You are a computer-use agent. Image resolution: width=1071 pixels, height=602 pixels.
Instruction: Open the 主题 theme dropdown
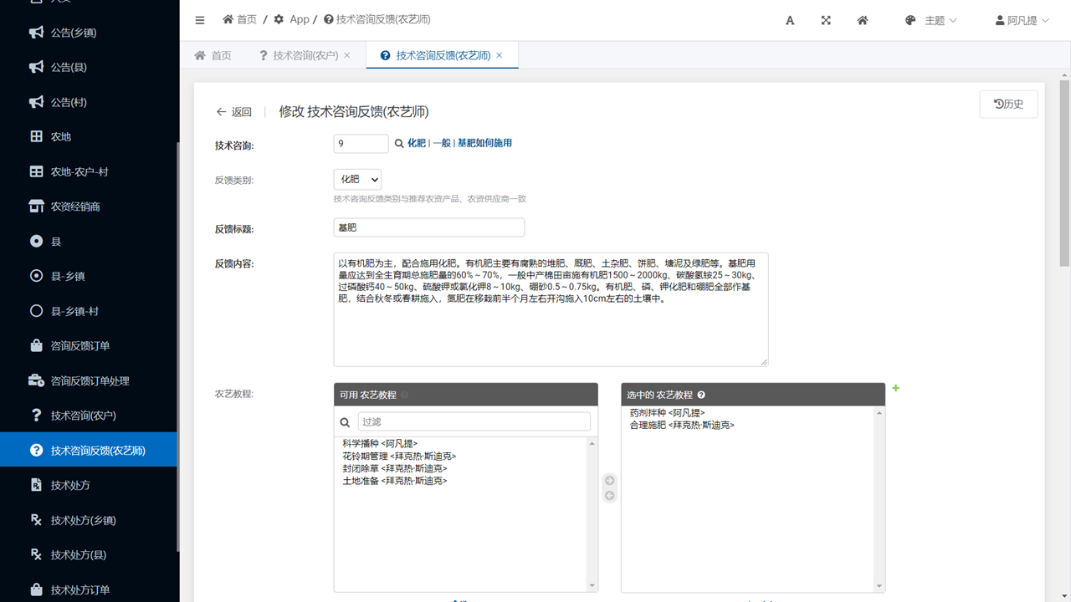(x=931, y=20)
